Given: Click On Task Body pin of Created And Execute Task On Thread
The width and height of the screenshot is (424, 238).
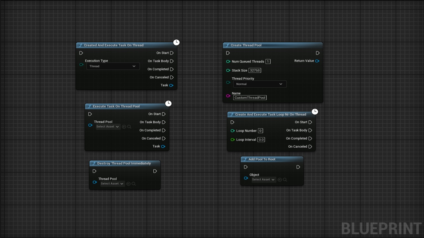Looking at the screenshot, I should (172, 61).
